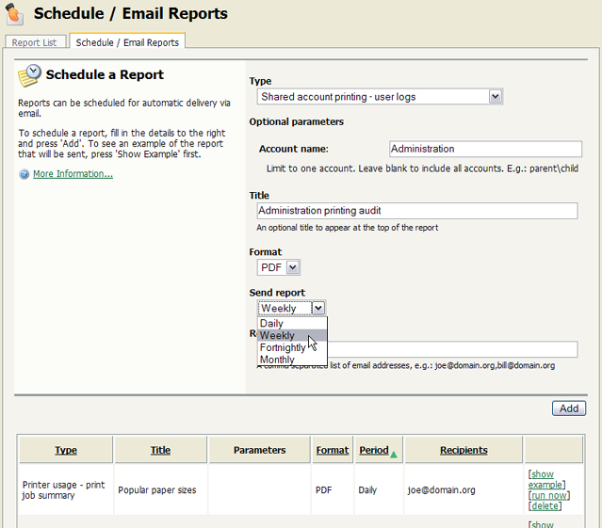Choose Monthly from the dropdown list
Viewport: 602px width, 528px height.
point(292,360)
